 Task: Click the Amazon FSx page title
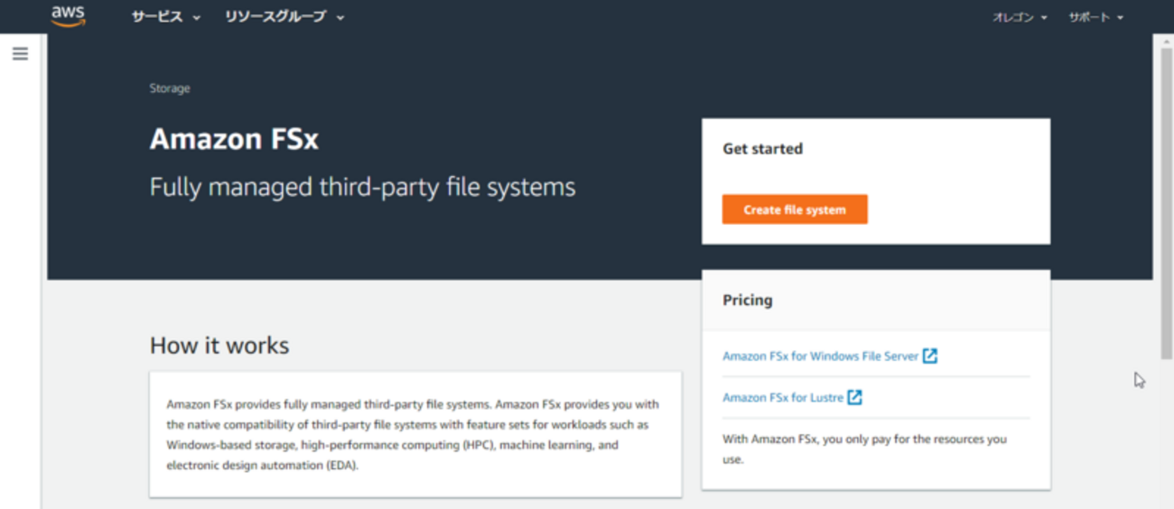[x=234, y=139]
